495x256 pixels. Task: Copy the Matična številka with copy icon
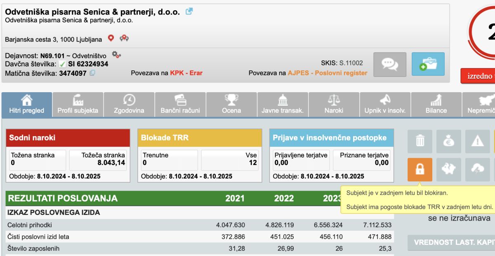tap(92, 73)
